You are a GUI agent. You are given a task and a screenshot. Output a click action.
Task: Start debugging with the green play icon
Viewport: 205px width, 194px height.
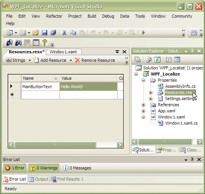[144, 32]
